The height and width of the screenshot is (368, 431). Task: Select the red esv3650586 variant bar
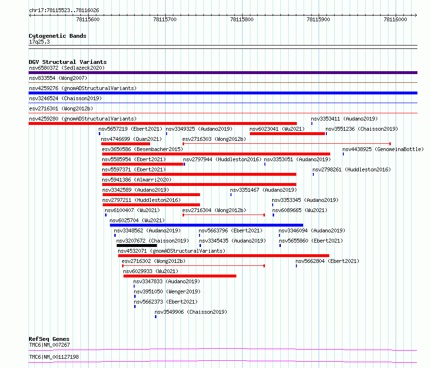pos(216,154)
